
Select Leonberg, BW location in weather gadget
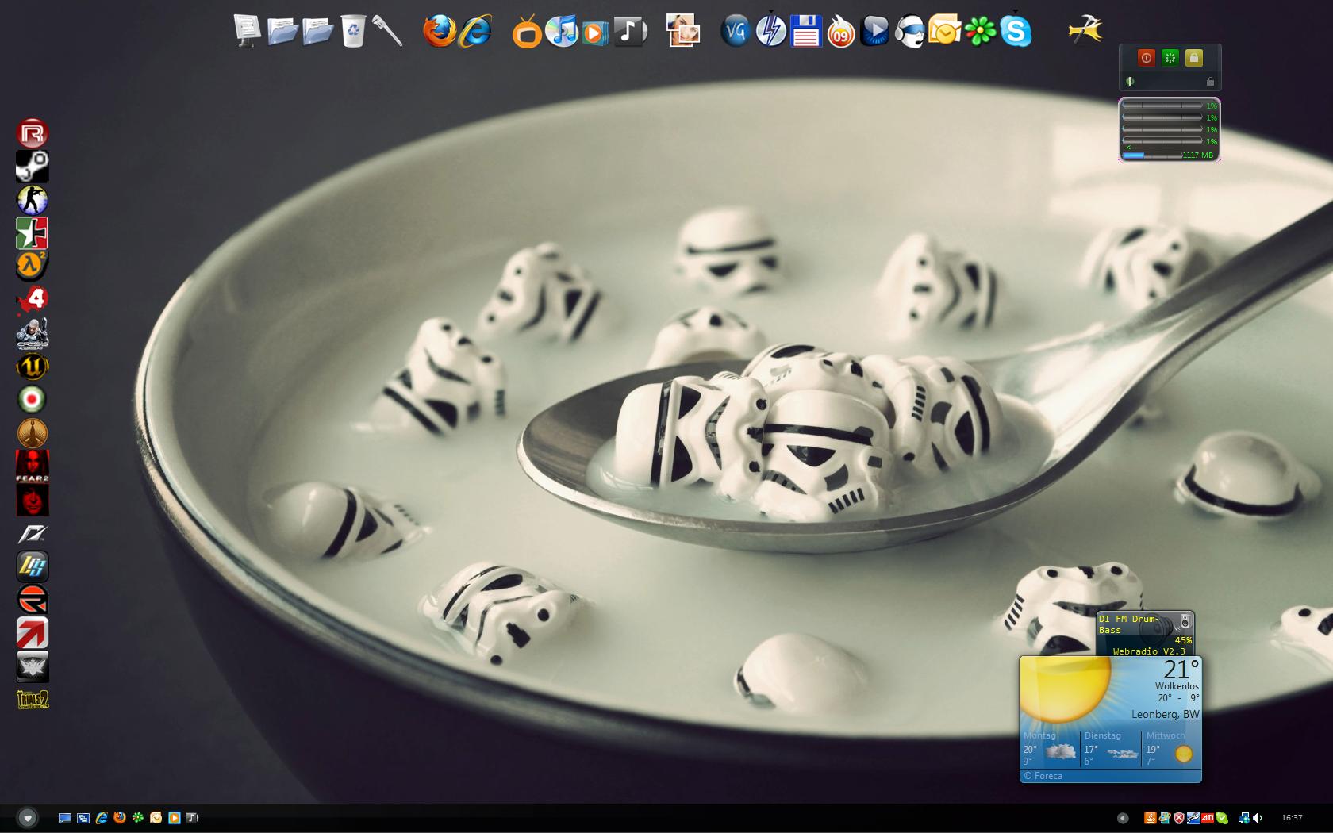[1165, 714]
